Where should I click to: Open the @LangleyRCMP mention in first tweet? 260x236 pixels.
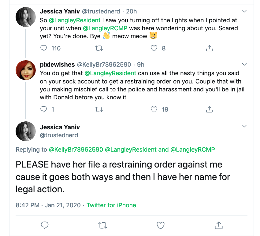[105, 28]
